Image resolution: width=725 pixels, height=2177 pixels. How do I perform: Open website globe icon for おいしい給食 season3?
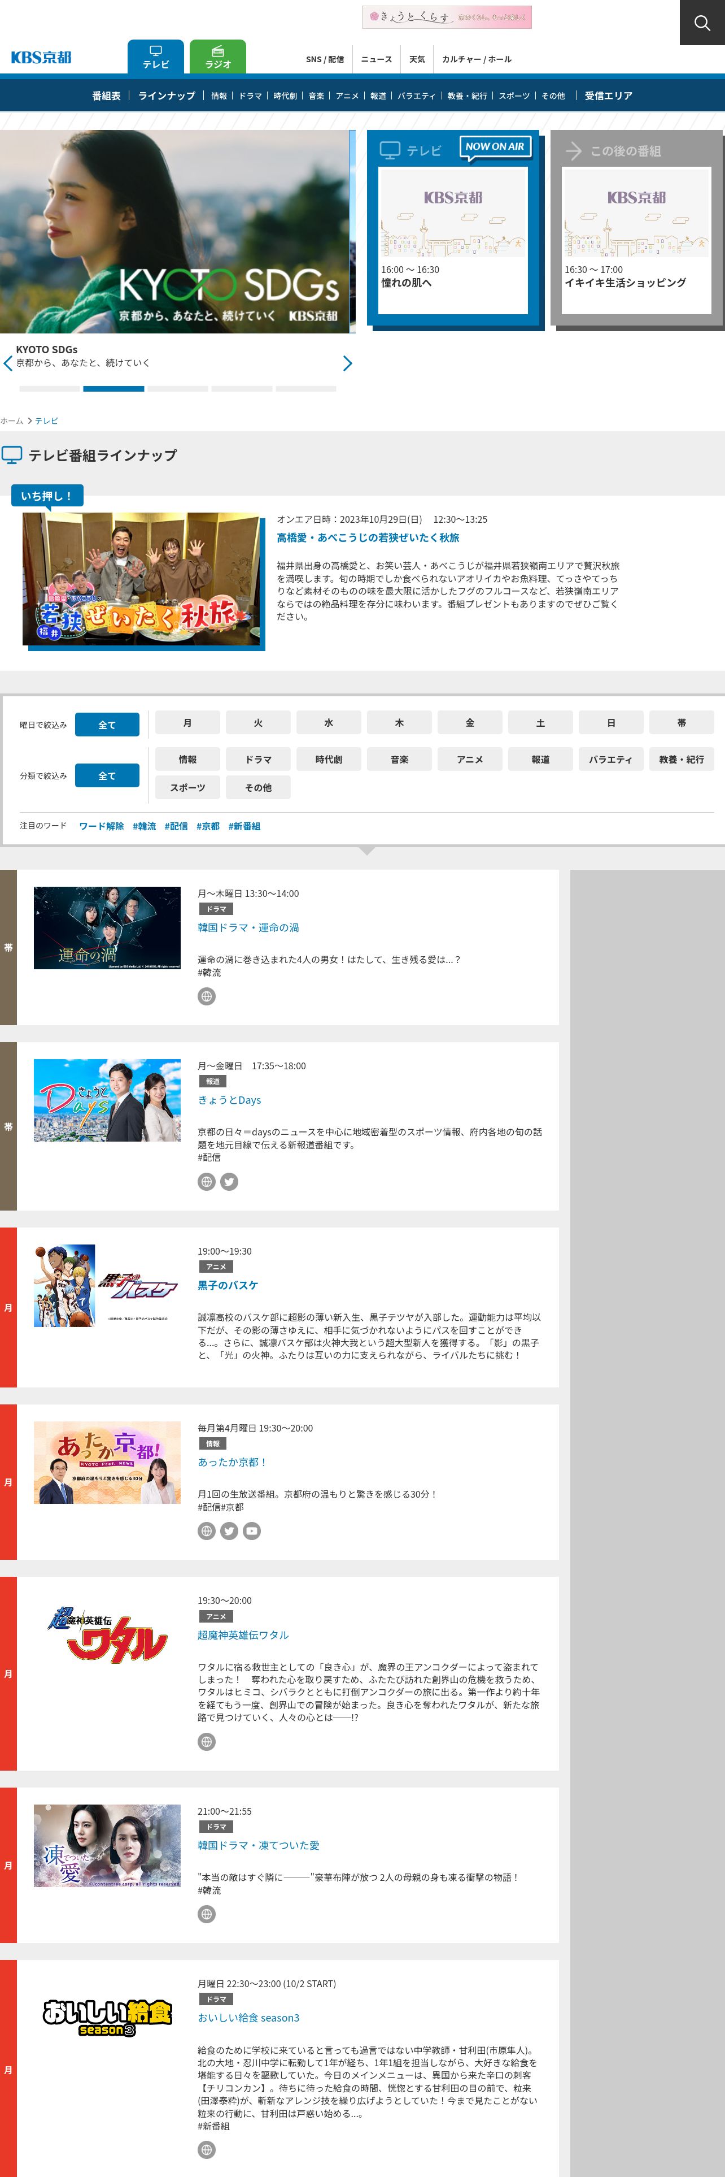[207, 2149]
